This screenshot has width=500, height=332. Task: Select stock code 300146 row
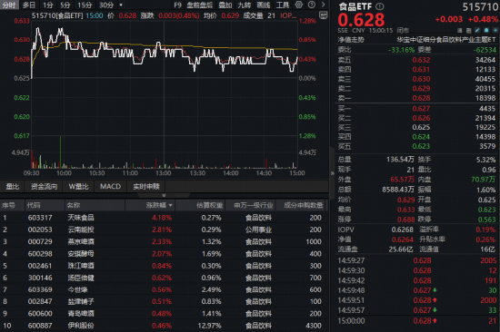(x=164, y=278)
